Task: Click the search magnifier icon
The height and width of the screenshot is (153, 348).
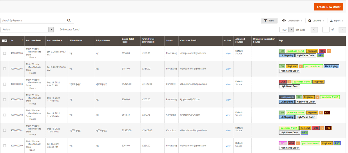Action: click(69, 21)
